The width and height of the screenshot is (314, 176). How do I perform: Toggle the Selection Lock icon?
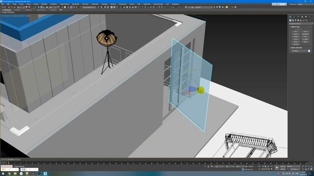tap(209, 166)
